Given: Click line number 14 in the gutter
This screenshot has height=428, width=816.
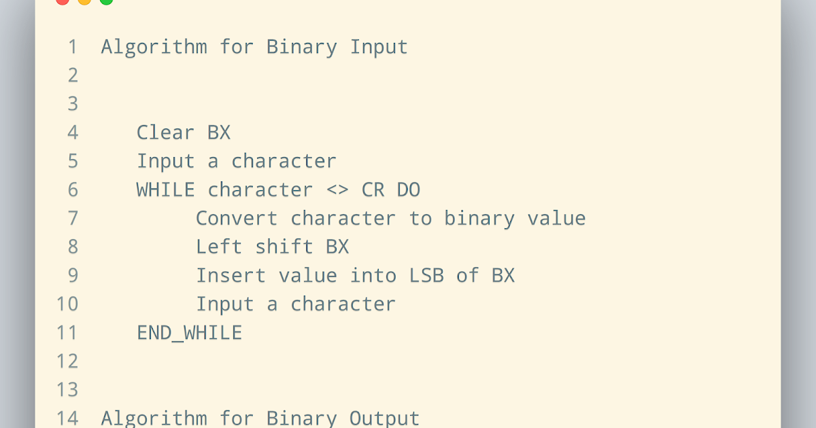Looking at the screenshot, I should (67, 418).
